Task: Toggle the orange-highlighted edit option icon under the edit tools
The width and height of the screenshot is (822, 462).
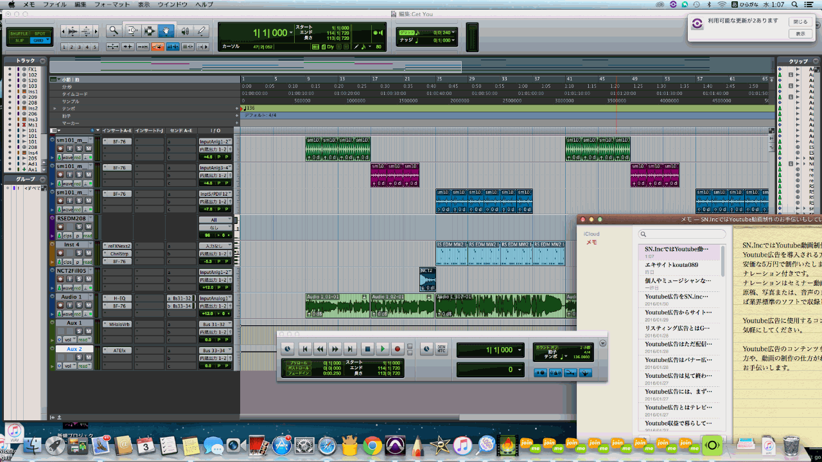Action: coord(157,47)
